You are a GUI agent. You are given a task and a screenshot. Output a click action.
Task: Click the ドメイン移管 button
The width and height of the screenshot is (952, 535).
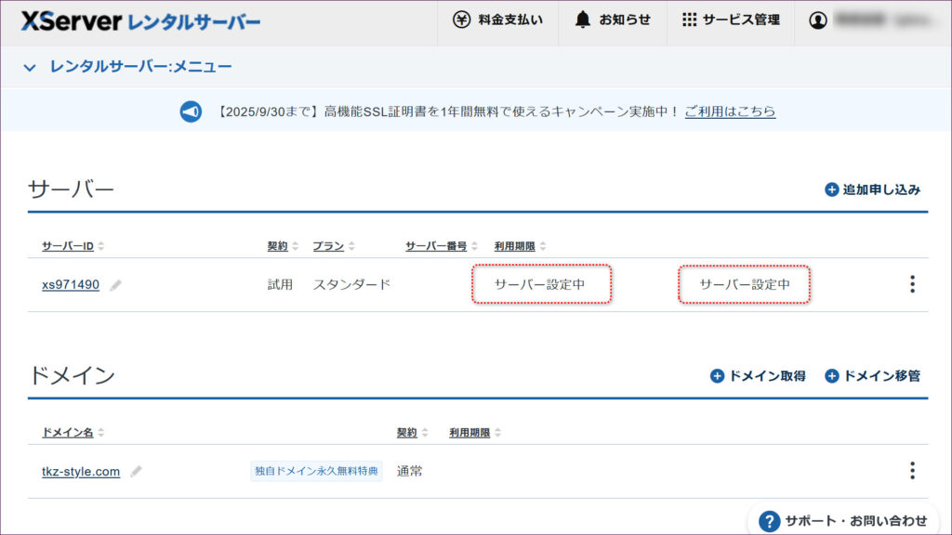(x=872, y=376)
